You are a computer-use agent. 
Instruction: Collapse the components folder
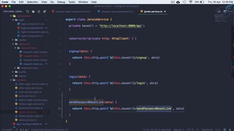(23, 16)
